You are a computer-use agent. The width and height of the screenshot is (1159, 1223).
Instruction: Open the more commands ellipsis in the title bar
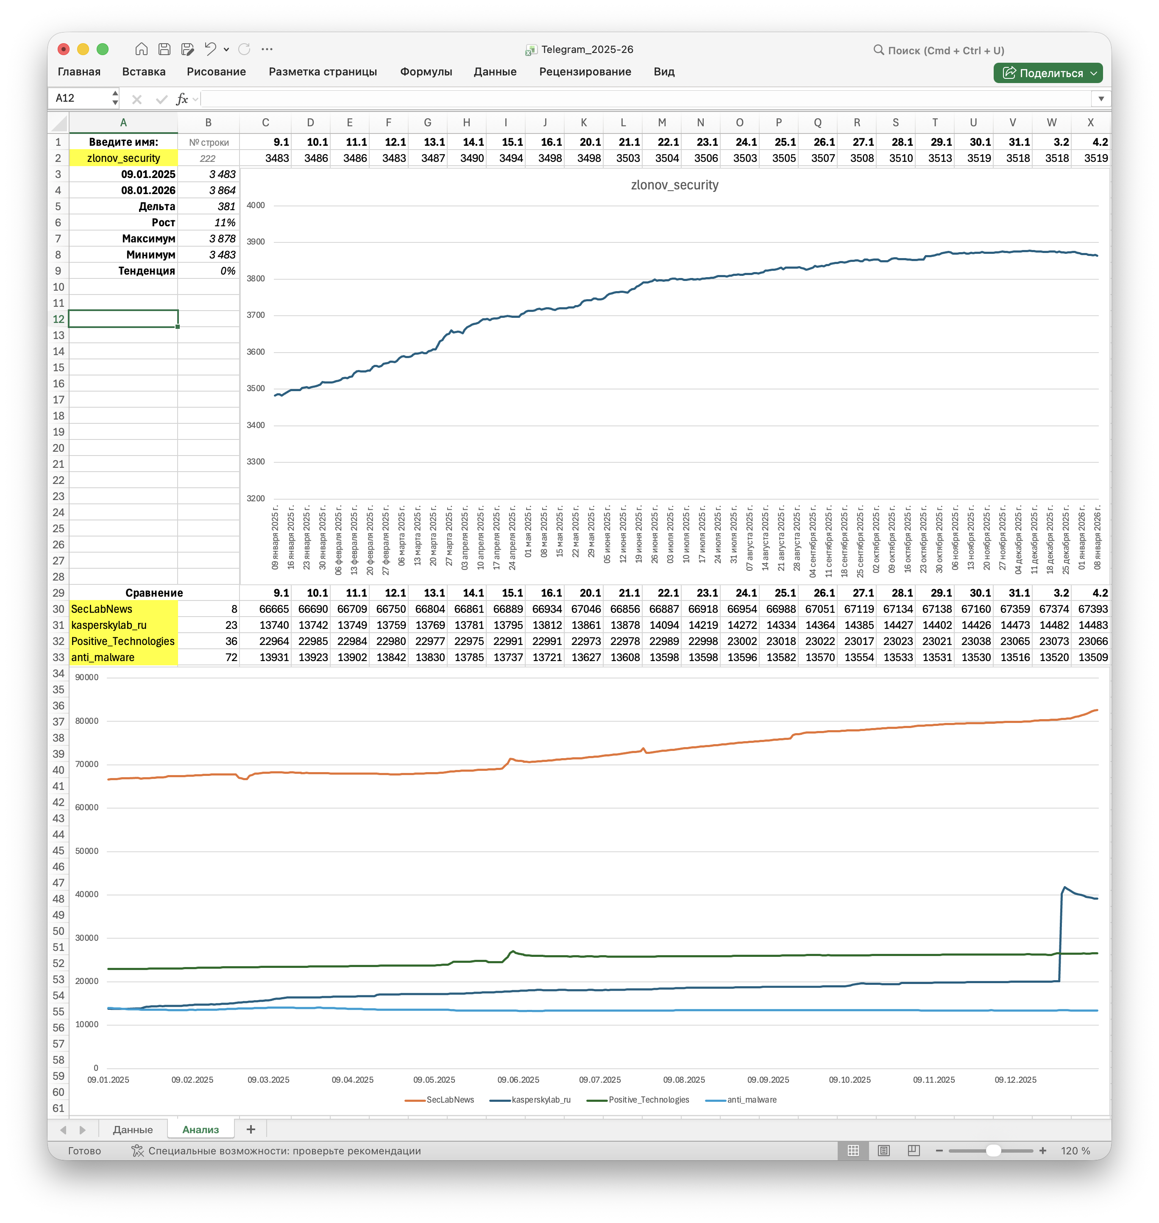point(267,49)
